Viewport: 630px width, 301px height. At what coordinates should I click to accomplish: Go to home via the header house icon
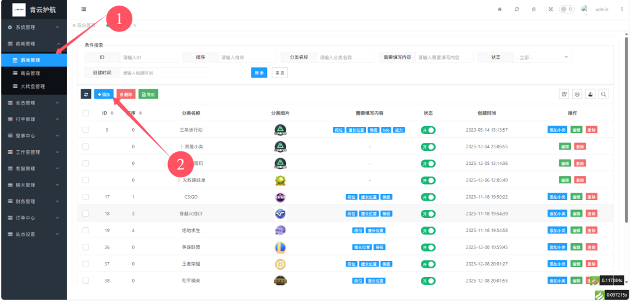(x=500, y=9)
